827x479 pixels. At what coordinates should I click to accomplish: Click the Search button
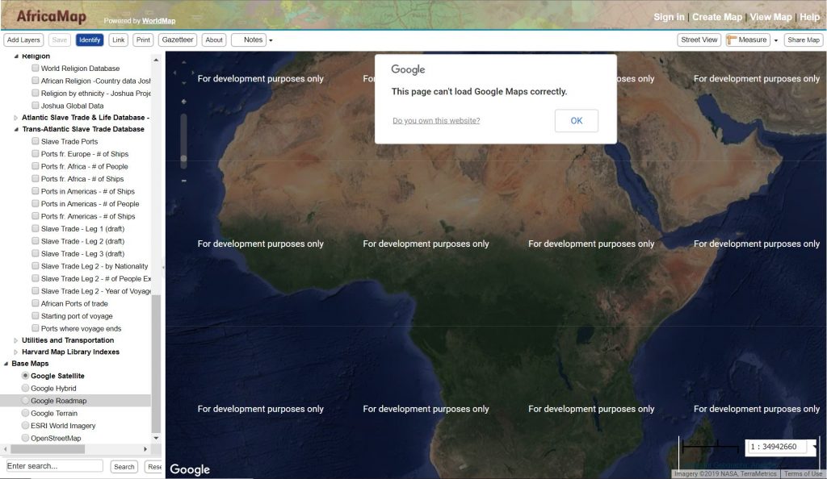[x=124, y=466]
